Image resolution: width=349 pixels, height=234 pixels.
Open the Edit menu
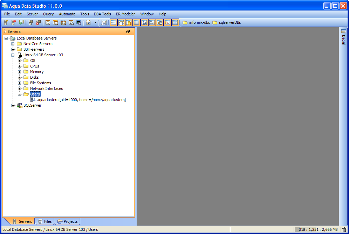(18, 14)
